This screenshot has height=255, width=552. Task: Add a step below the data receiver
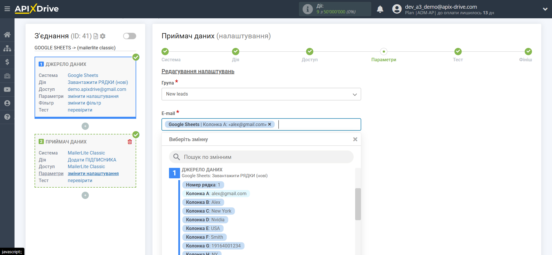coord(85,195)
